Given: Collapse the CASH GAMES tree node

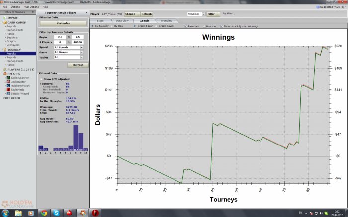Looking at the screenshot, I should pos(2,23).
